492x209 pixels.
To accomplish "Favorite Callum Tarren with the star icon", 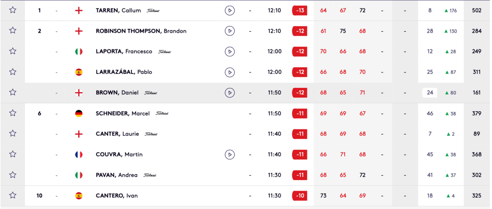I will (x=13, y=10).
